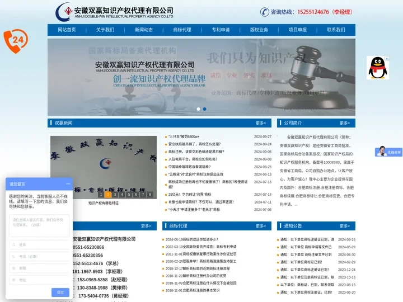Image resolution: width=403 pixels, height=302 pixels.
Task: Open news 入驻电商平台，商标应如何布局?
Action: point(193,159)
